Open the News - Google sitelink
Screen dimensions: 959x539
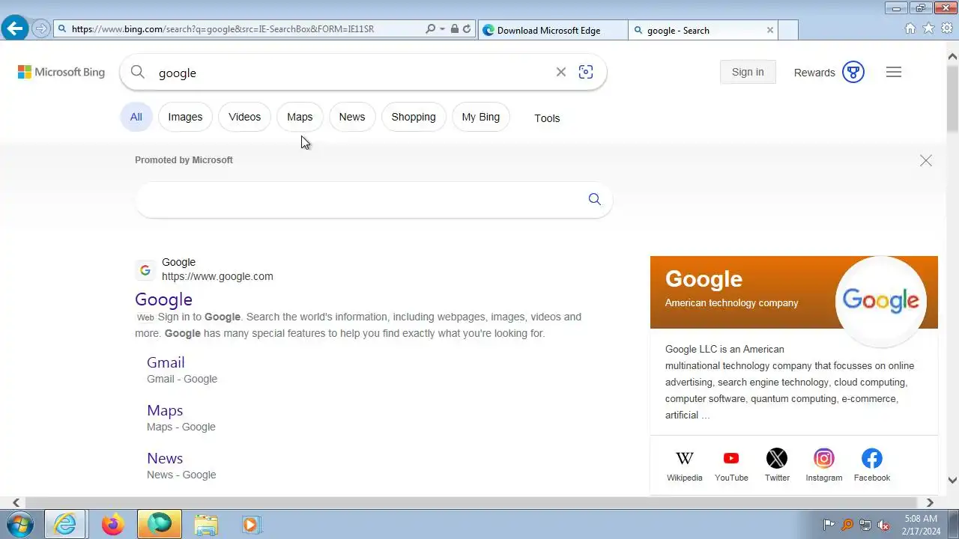(x=165, y=458)
